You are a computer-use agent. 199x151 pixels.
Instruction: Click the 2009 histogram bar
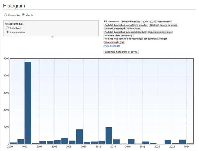coord(79,136)
